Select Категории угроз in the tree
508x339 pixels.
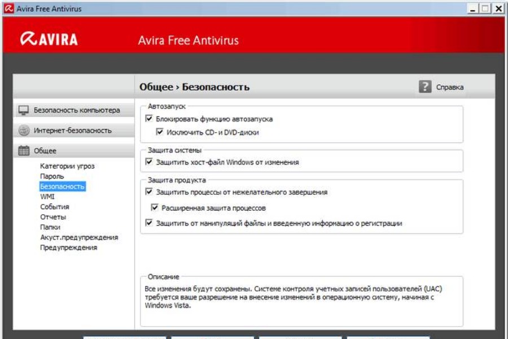(67, 166)
